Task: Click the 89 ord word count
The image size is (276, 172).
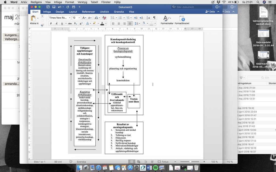Action: (58, 162)
